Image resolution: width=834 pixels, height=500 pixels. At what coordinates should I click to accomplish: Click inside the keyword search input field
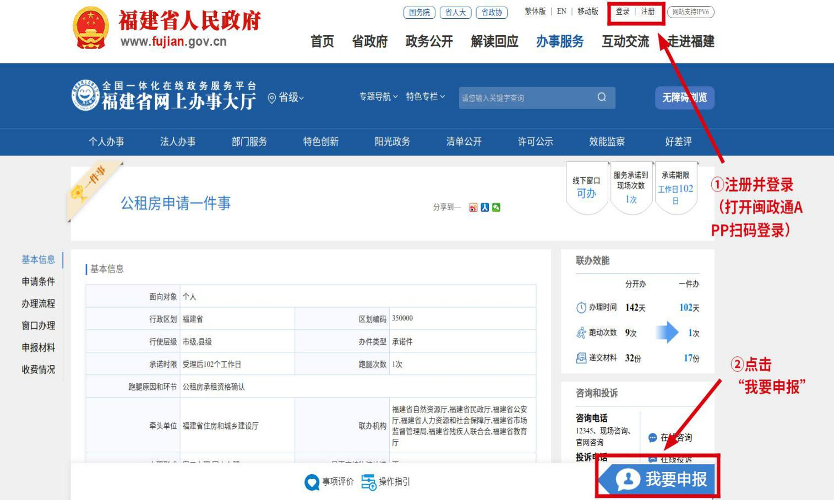pyautogui.click(x=523, y=97)
